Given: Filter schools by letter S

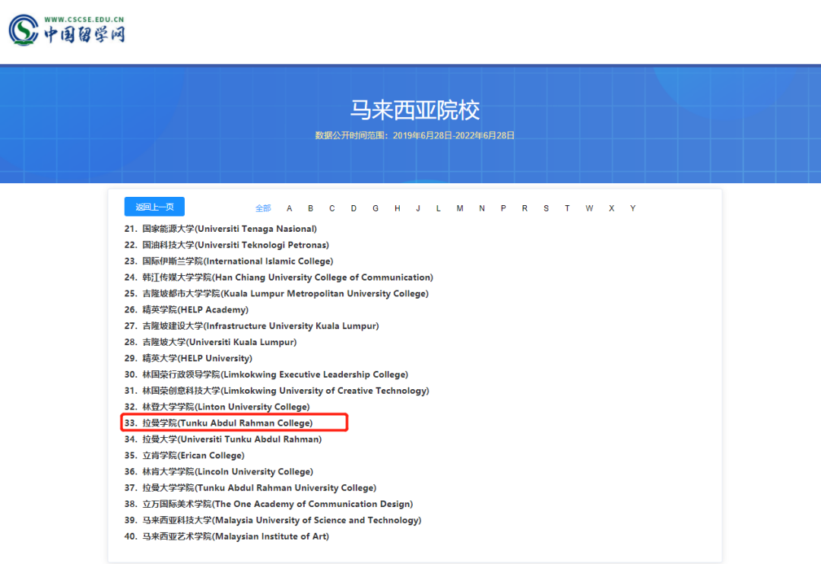Looking at the screenshot, I should (x=546, y=208).
